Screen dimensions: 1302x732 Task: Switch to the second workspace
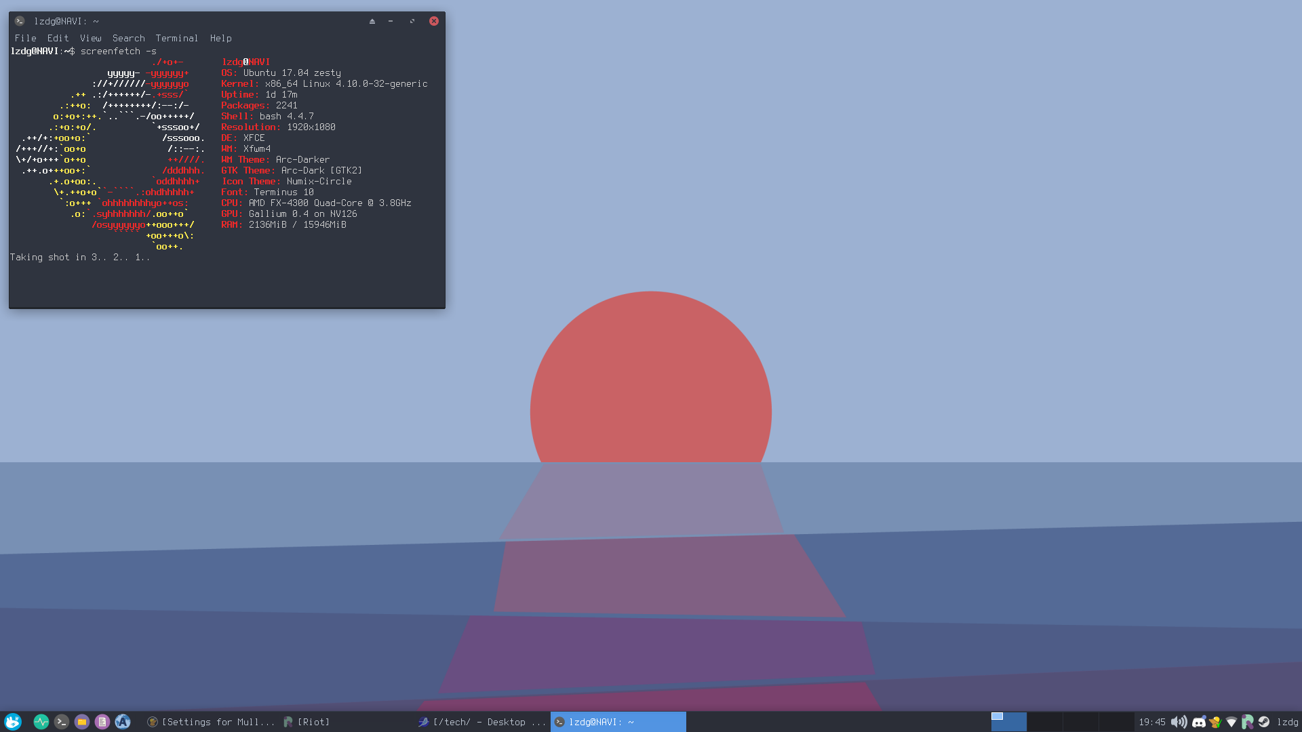[1044, 722]
